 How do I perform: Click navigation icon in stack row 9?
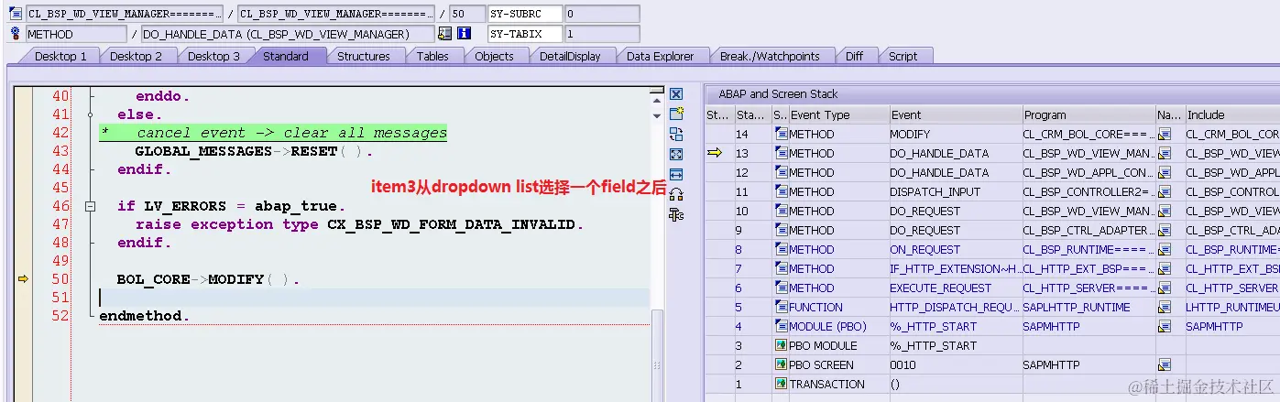(x=1165, y=231)
